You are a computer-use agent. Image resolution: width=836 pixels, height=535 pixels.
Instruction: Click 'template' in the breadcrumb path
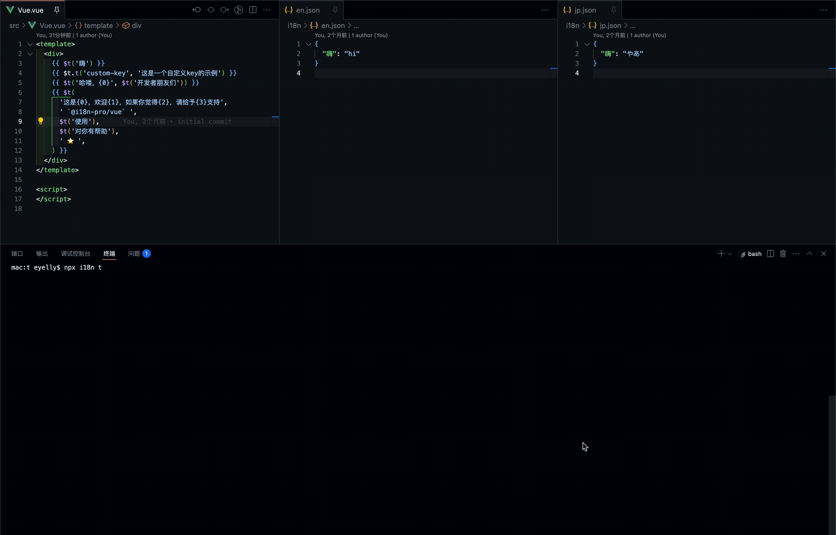tap(98, 25)
